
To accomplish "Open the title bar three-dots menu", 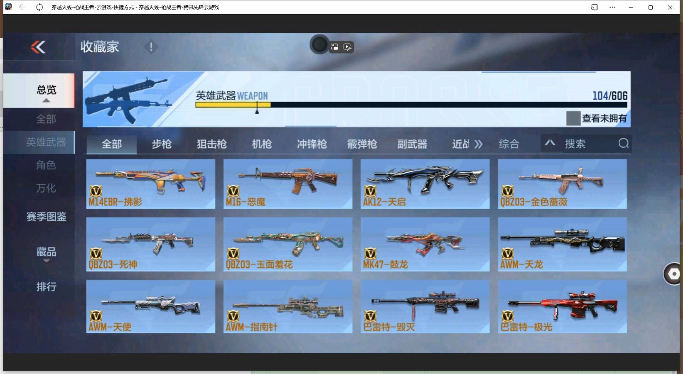I will click(x=612, y=7).
